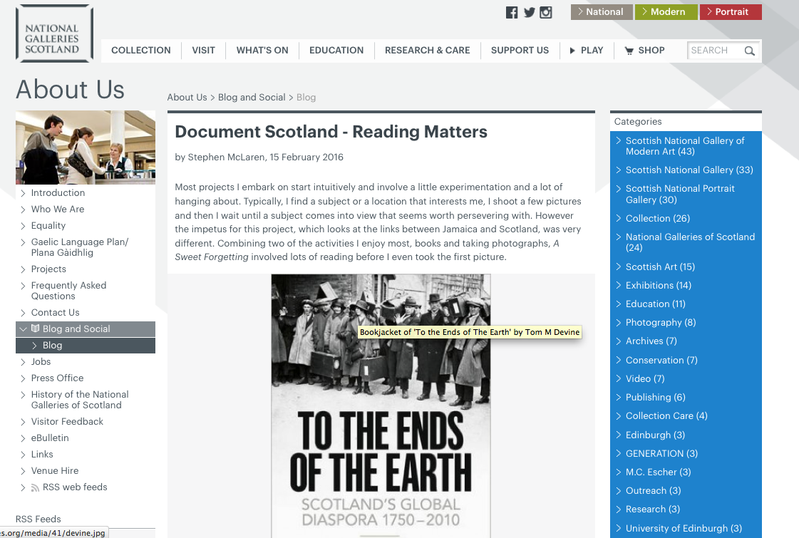Open the What's On menu

(x=262, y=51)
